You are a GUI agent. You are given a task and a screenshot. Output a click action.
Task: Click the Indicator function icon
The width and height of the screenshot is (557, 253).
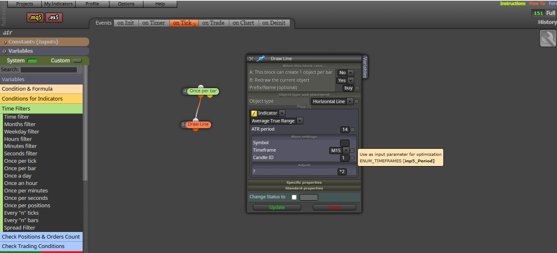pos(254,113)
